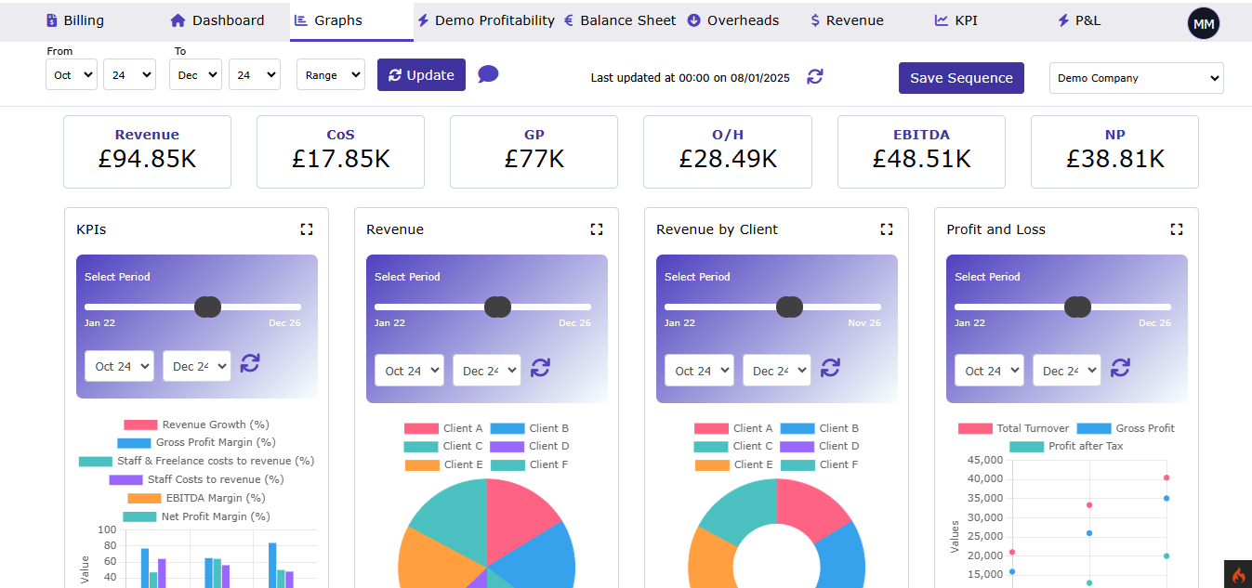This screenshot has width=1252, height=588.
Task: Switch to the Overheads tab
Action: 732,20
